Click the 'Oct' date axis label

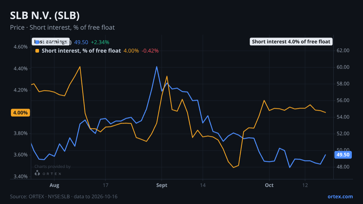269,185
